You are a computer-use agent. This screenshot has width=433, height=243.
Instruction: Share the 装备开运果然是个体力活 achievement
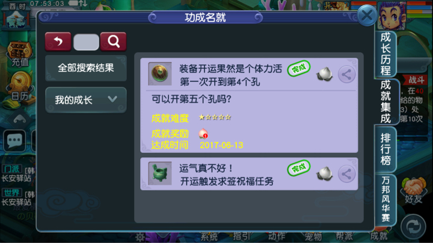pos(346,74)
